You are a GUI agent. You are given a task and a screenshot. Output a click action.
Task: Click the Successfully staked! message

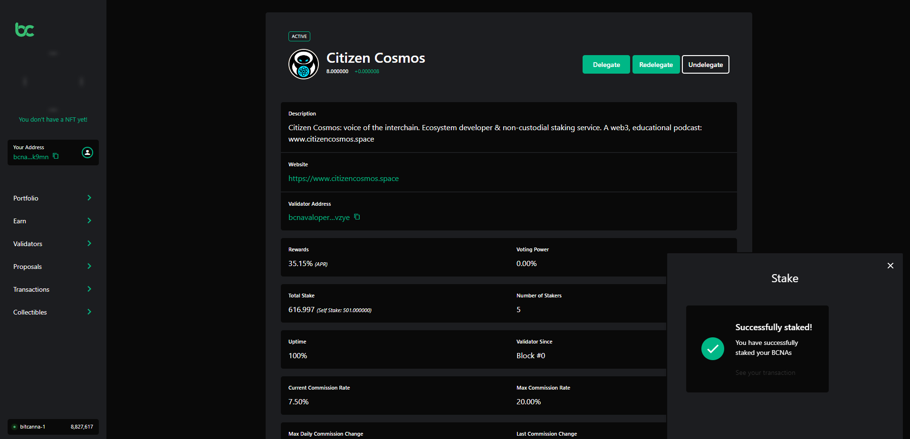(774, 327)
